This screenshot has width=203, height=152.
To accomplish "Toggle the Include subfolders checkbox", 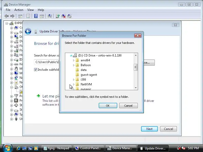I will (36, 69).
